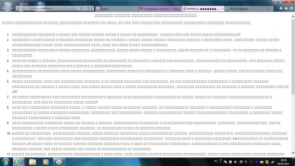
Task: Open the Tools gear menu
Action: [x=292, y=9]
